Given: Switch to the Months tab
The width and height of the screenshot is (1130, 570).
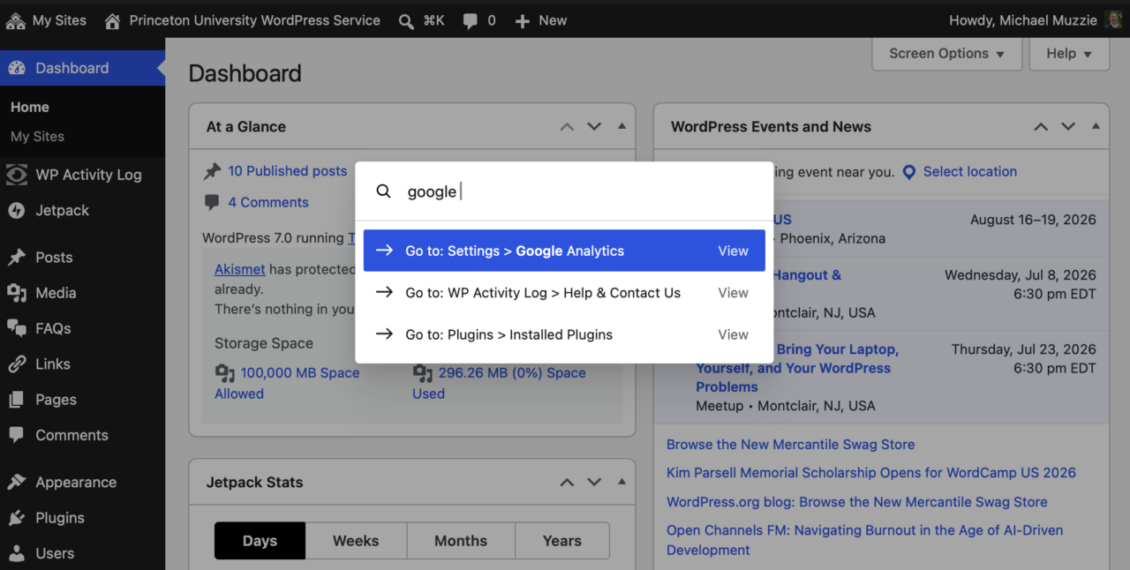Looking at the screenshot, I should click(461, 541).
